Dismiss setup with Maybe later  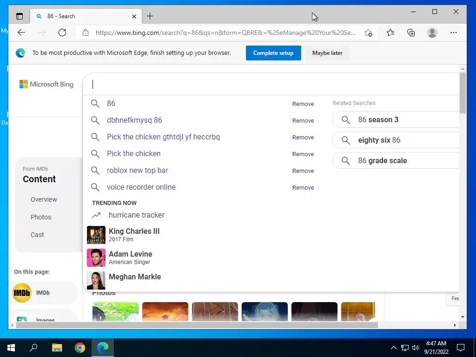pos(327,53)
